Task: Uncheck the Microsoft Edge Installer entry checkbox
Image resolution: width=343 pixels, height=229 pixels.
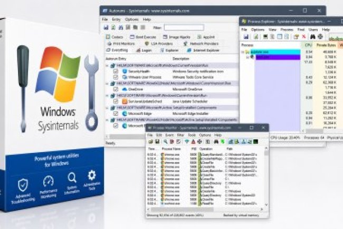Action: coord(116,113)
